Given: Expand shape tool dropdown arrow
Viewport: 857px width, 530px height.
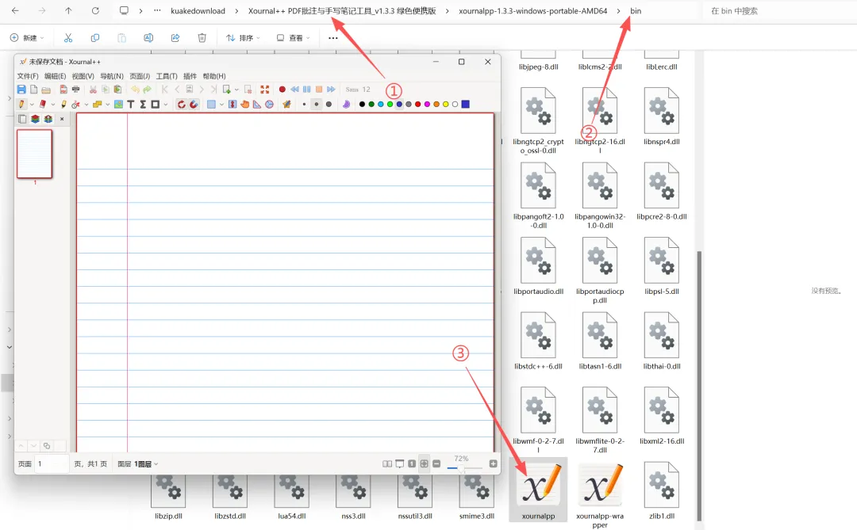Looking at the screenshot, I should coord(166,105).
